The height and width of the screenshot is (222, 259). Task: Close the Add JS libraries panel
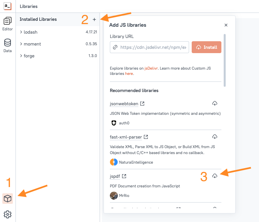(226, 25)
